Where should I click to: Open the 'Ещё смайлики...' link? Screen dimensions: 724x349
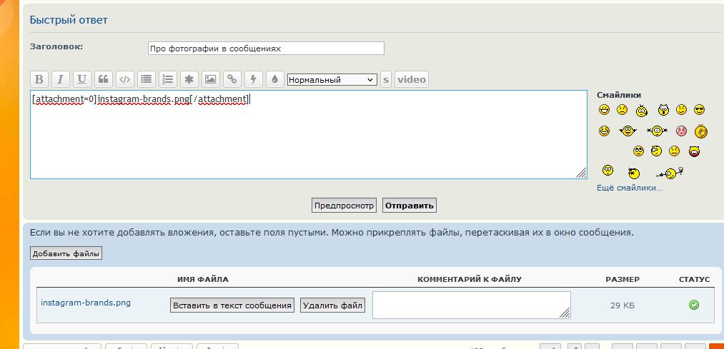[x=630, y=188]
